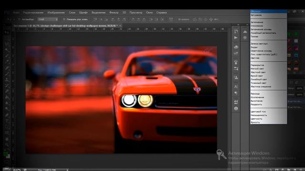Choose Цветовой тон blend mode
This screenshot has height=171, width=305.
coord(268,112)
